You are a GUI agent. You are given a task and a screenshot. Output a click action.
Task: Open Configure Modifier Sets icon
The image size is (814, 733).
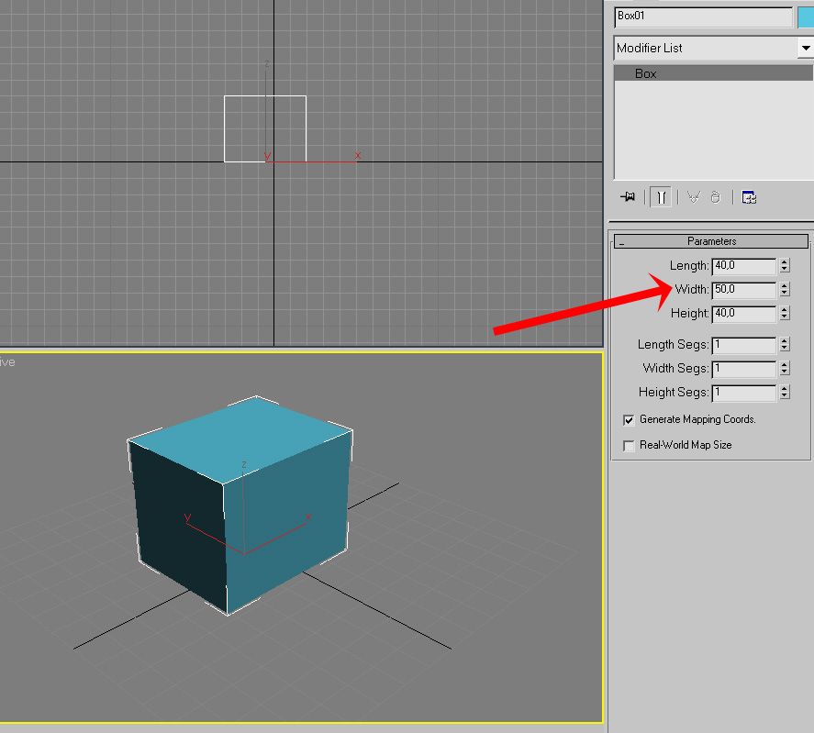[749, 197]
